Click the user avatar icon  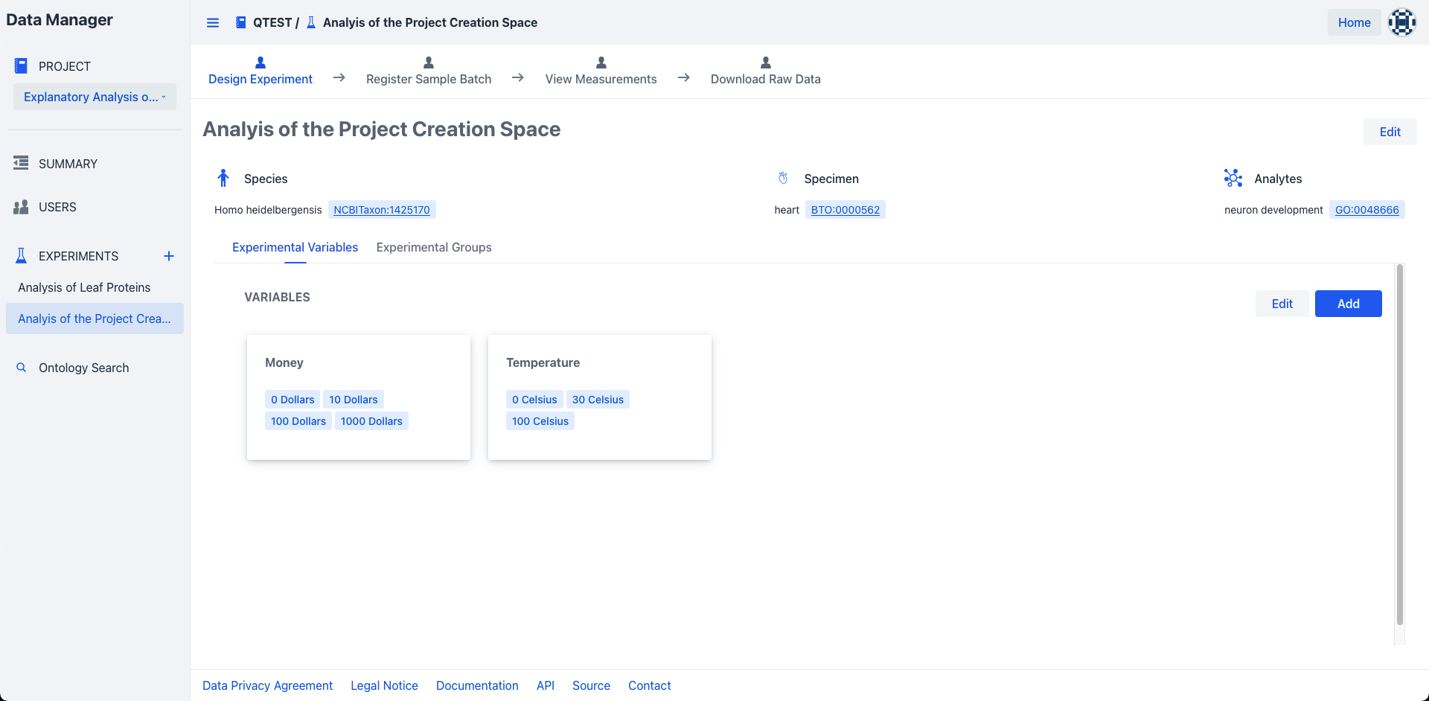(1401, 22)
